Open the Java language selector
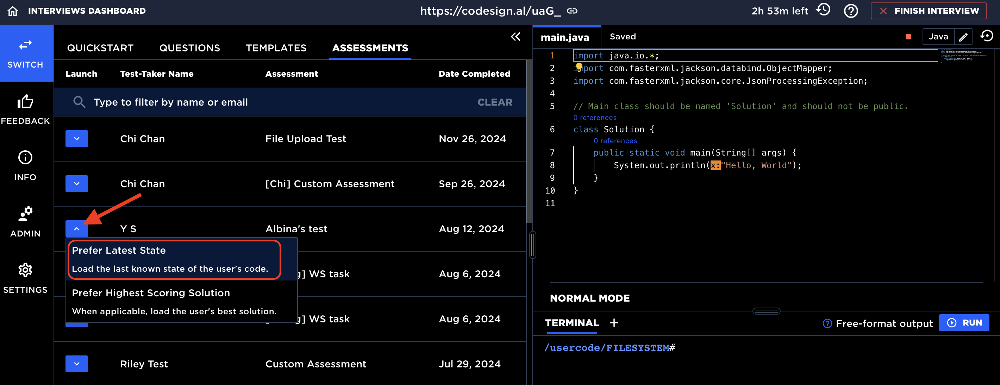The width and height of the screenshot is (1000, 385). click(x=938, y=37)
